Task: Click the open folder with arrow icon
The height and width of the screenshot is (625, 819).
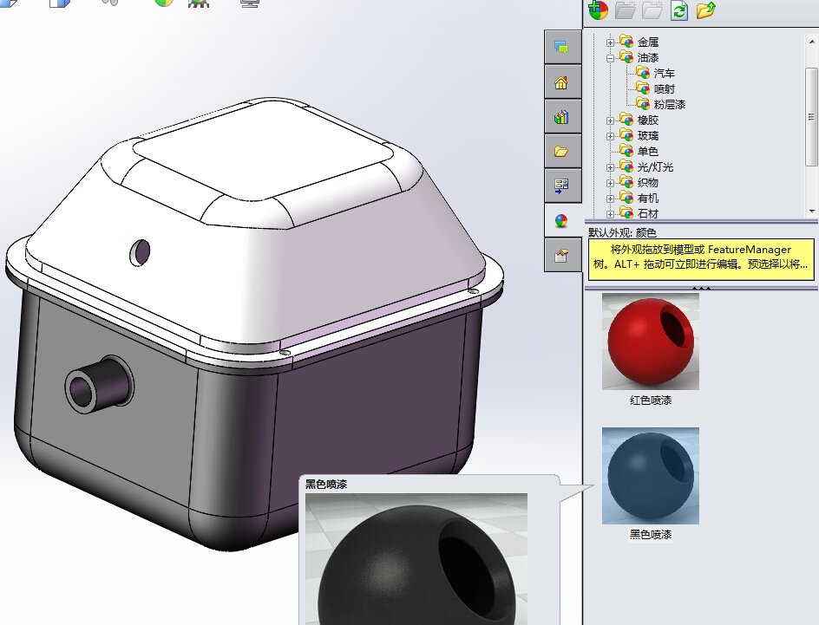Action: (x=705, y=10)
